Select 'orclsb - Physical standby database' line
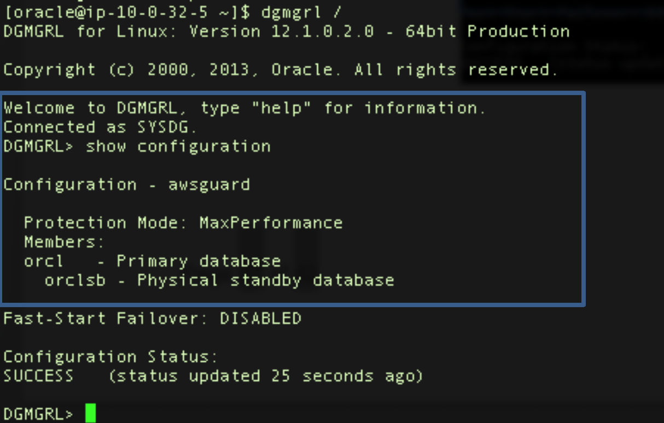 pyautogui.click(x=219, y=280)
